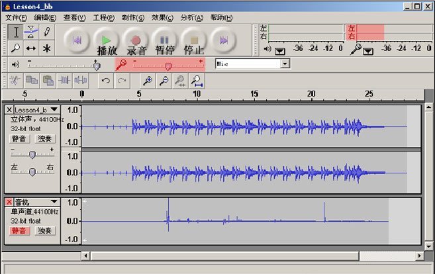Click the 10 mark on the timeline ruler

click(197, 94)
